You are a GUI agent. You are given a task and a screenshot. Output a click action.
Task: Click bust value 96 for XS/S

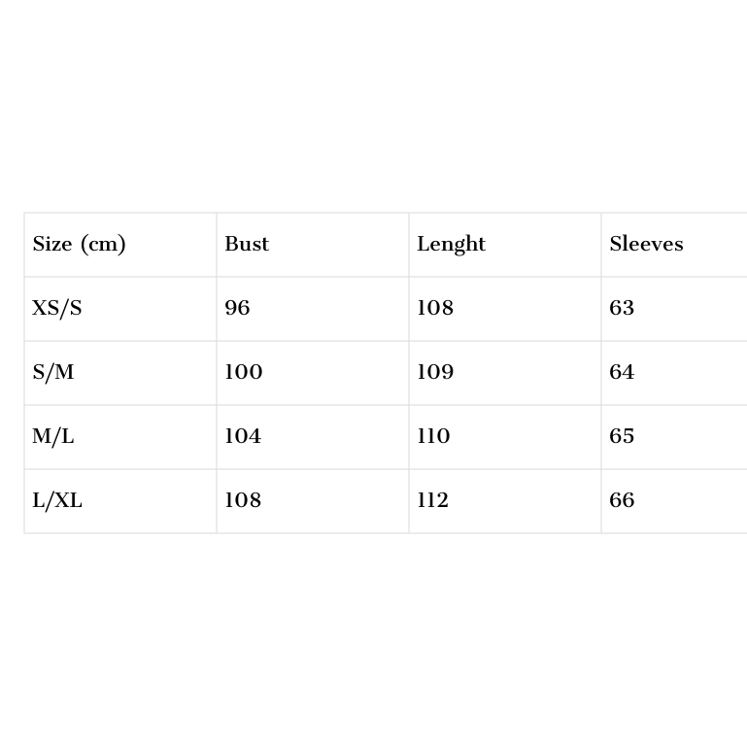[x=237, y=309]
